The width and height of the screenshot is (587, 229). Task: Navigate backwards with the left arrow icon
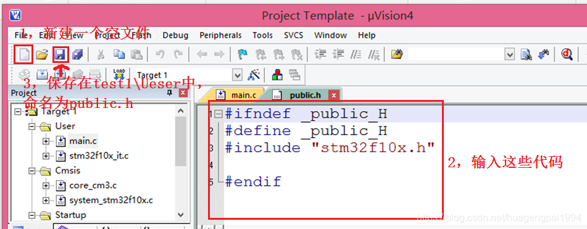pos(202,55)
